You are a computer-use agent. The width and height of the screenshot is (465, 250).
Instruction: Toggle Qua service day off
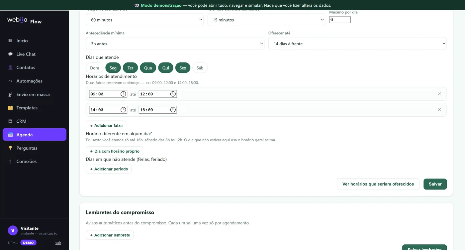(148, 68)
